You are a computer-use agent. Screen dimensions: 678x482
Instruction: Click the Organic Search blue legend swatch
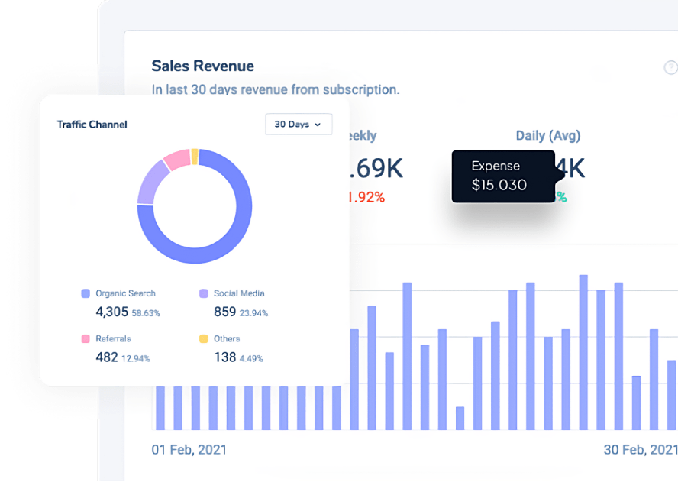[86, 293]
